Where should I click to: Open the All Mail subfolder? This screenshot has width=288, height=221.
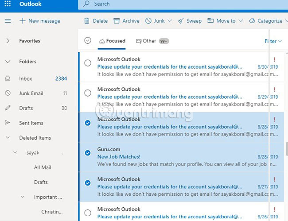click(x=43, y=167)
